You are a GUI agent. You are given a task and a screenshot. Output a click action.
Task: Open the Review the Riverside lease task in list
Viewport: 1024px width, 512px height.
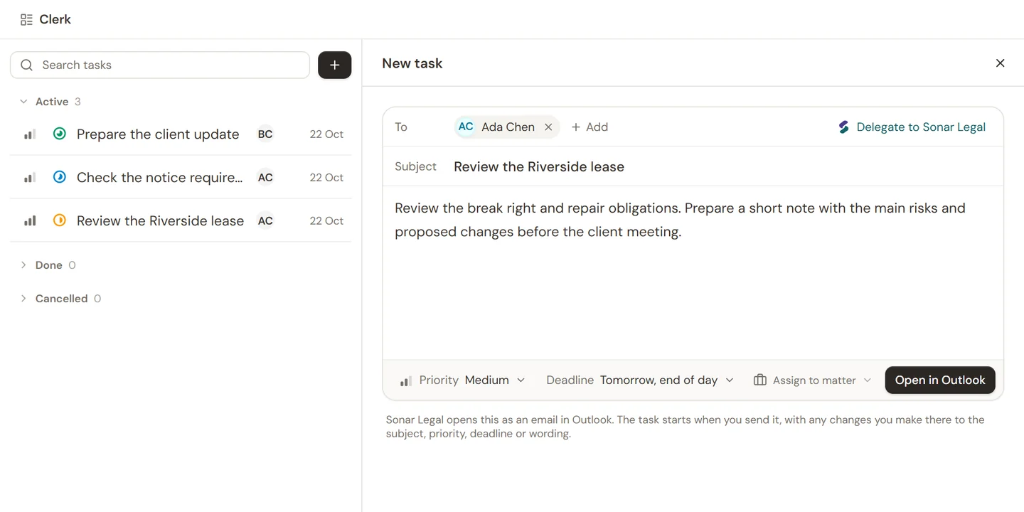click(181, 220)
